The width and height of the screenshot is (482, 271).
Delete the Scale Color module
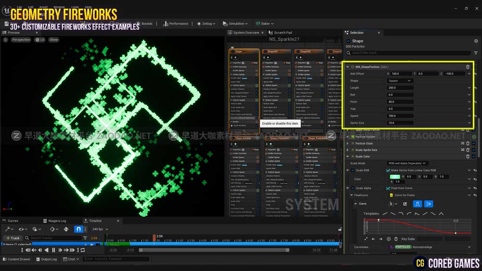pyautogui.click(x=468, y=156)
